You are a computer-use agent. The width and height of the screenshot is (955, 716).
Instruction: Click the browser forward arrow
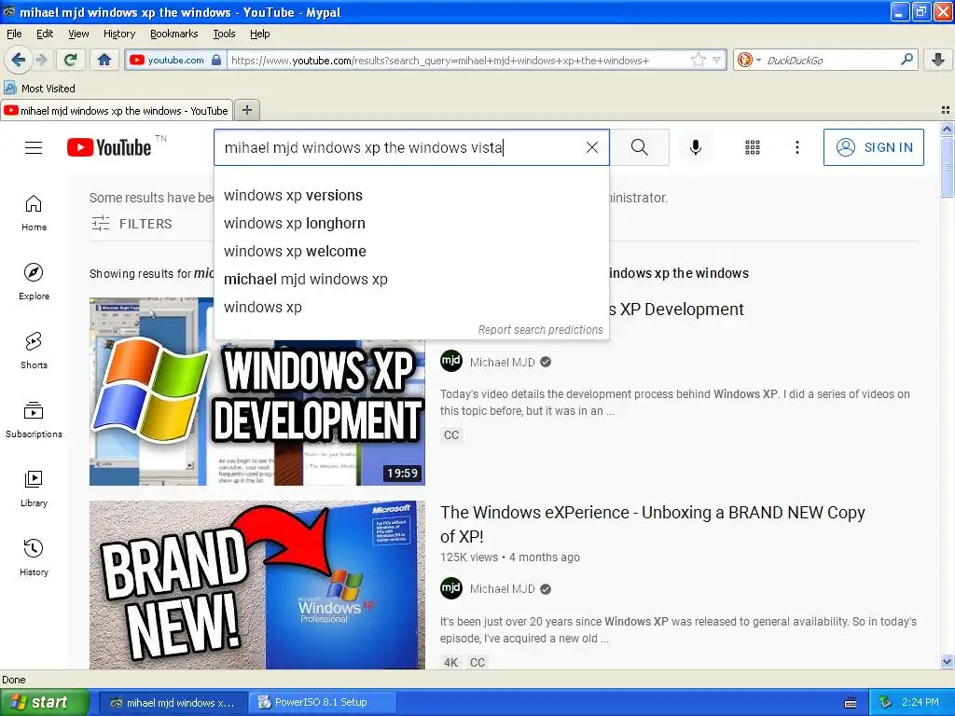click(x=41, y=60)
